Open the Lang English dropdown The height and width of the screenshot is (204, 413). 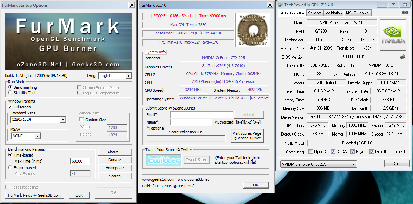click(x=115, y=75)
